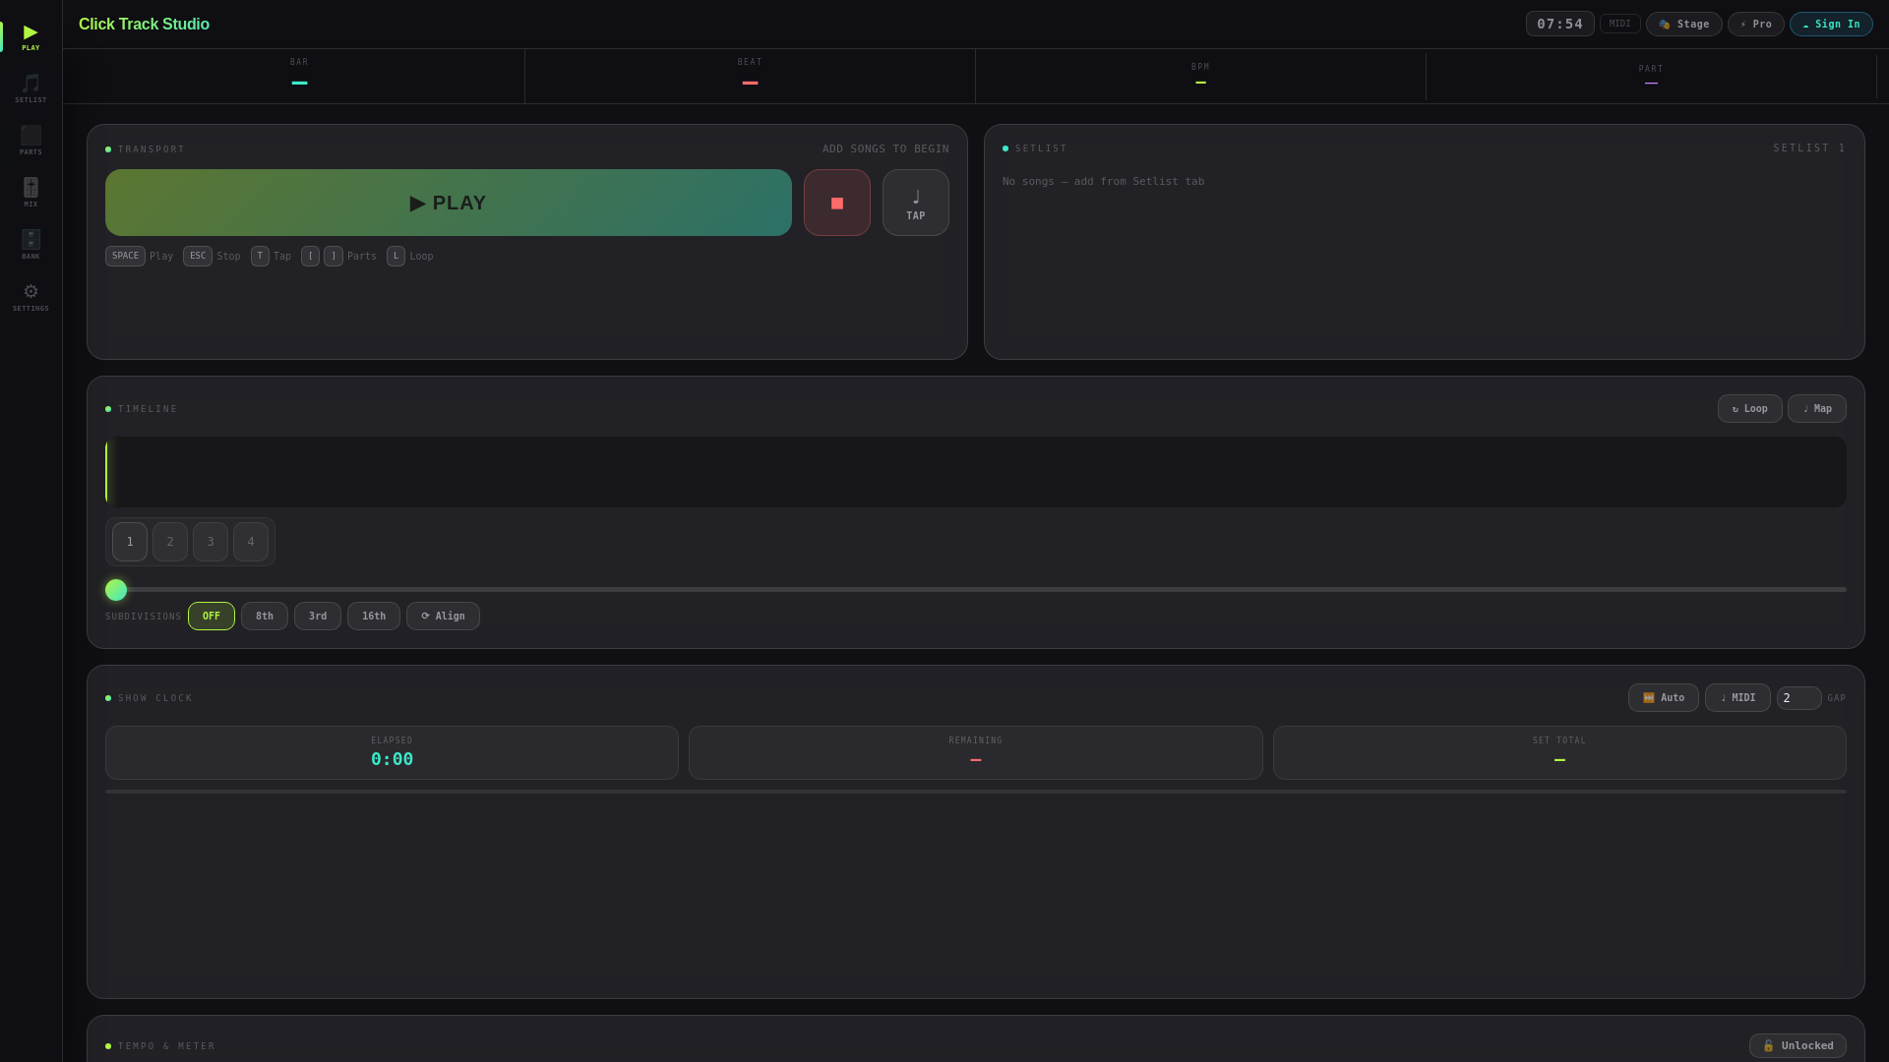Click the Align button
This screenshot has width=1889, height=1062.
(x=443, y=617)
